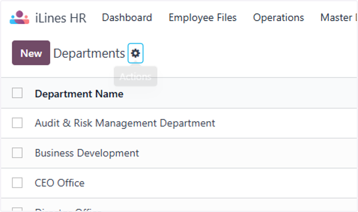
Task: Click the iLines HR app logo icon
Action: [19, 18]
